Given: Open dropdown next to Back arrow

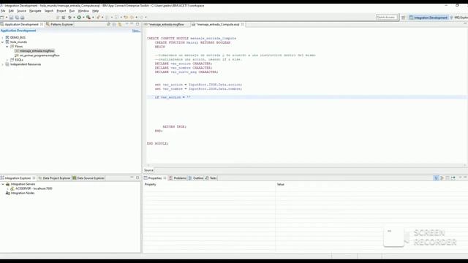Looking at the screenshot, I should coord(137,18).
